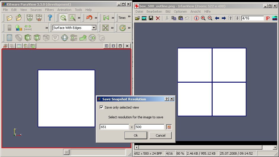The height and width of the screenshot is (157, 279).
Task: Open the ParaView help question mark
Action: click(50, 18)
